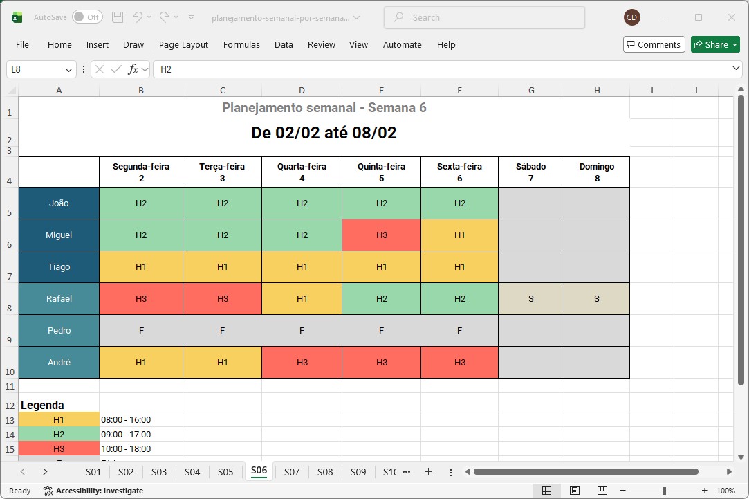Image resolution: width=749 pixels, height=499 pixels.
Task: Select the João name cell
Action: click(x=59, y=203)
